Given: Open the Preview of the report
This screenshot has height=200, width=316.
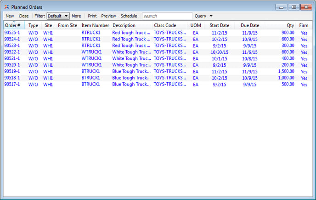Looking at the screenshot, I should click(x=108, y=16).
